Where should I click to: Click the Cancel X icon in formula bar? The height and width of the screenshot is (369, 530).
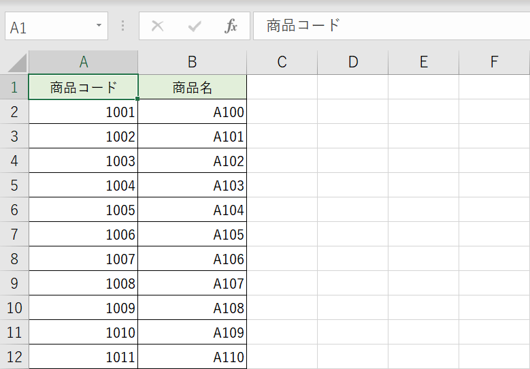pos(158,26)
